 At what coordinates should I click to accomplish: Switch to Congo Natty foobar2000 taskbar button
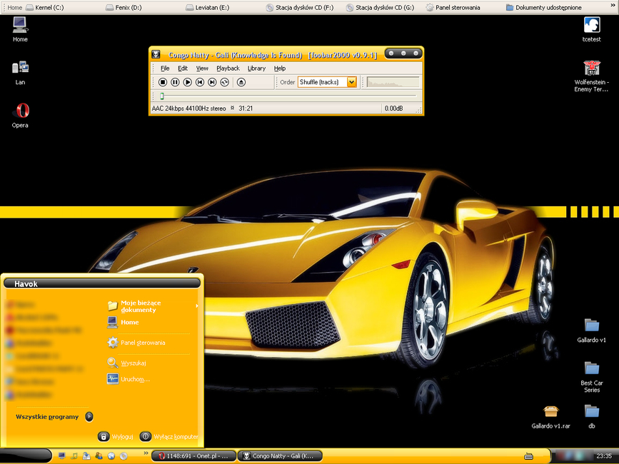pyautogui.click(x=279, y=456)
